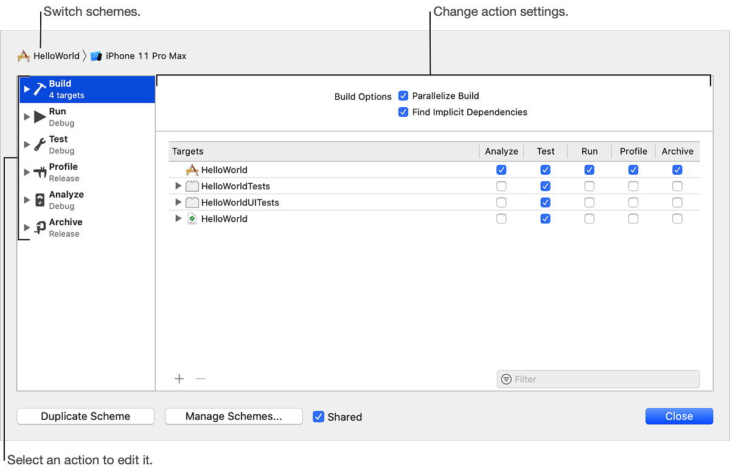Image resolution: width=730 pixels, height=471 pixels.
Task: Uncheck Analyze for the HelloWorld app target
Action: 501,170
